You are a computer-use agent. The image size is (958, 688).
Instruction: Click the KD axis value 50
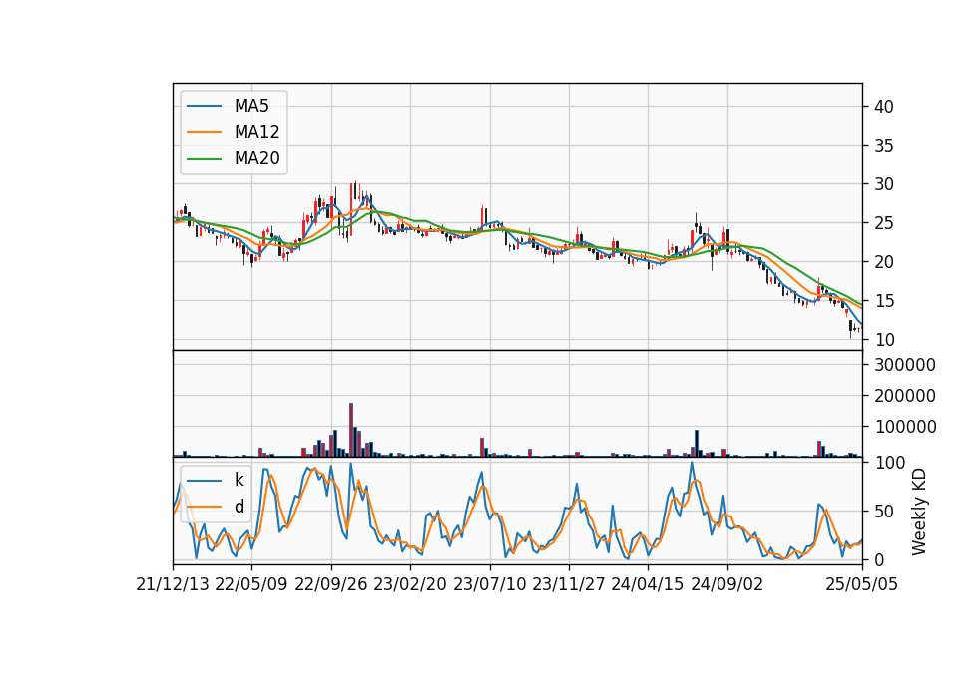883,512
